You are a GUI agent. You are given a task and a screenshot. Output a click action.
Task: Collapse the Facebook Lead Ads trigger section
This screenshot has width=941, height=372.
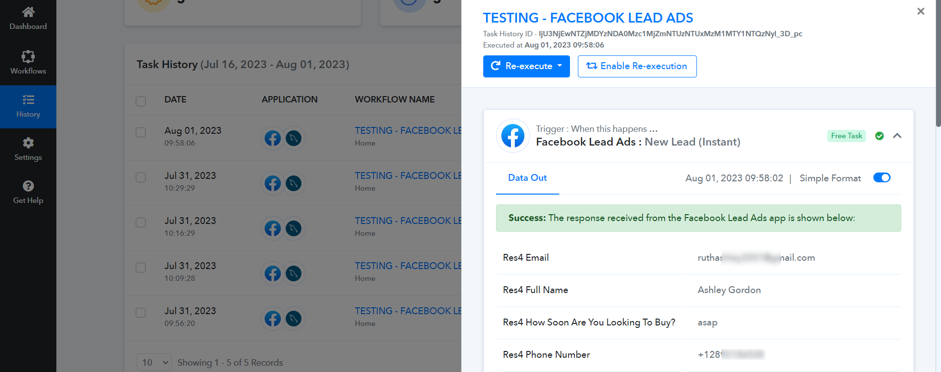point(897,136)
